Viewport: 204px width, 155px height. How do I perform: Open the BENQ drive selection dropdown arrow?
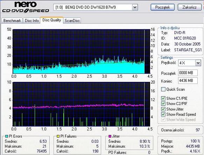pos(135,7)
